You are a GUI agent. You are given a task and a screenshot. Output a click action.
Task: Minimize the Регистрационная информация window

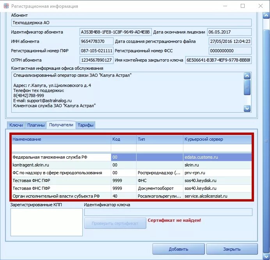pos(225,6)
